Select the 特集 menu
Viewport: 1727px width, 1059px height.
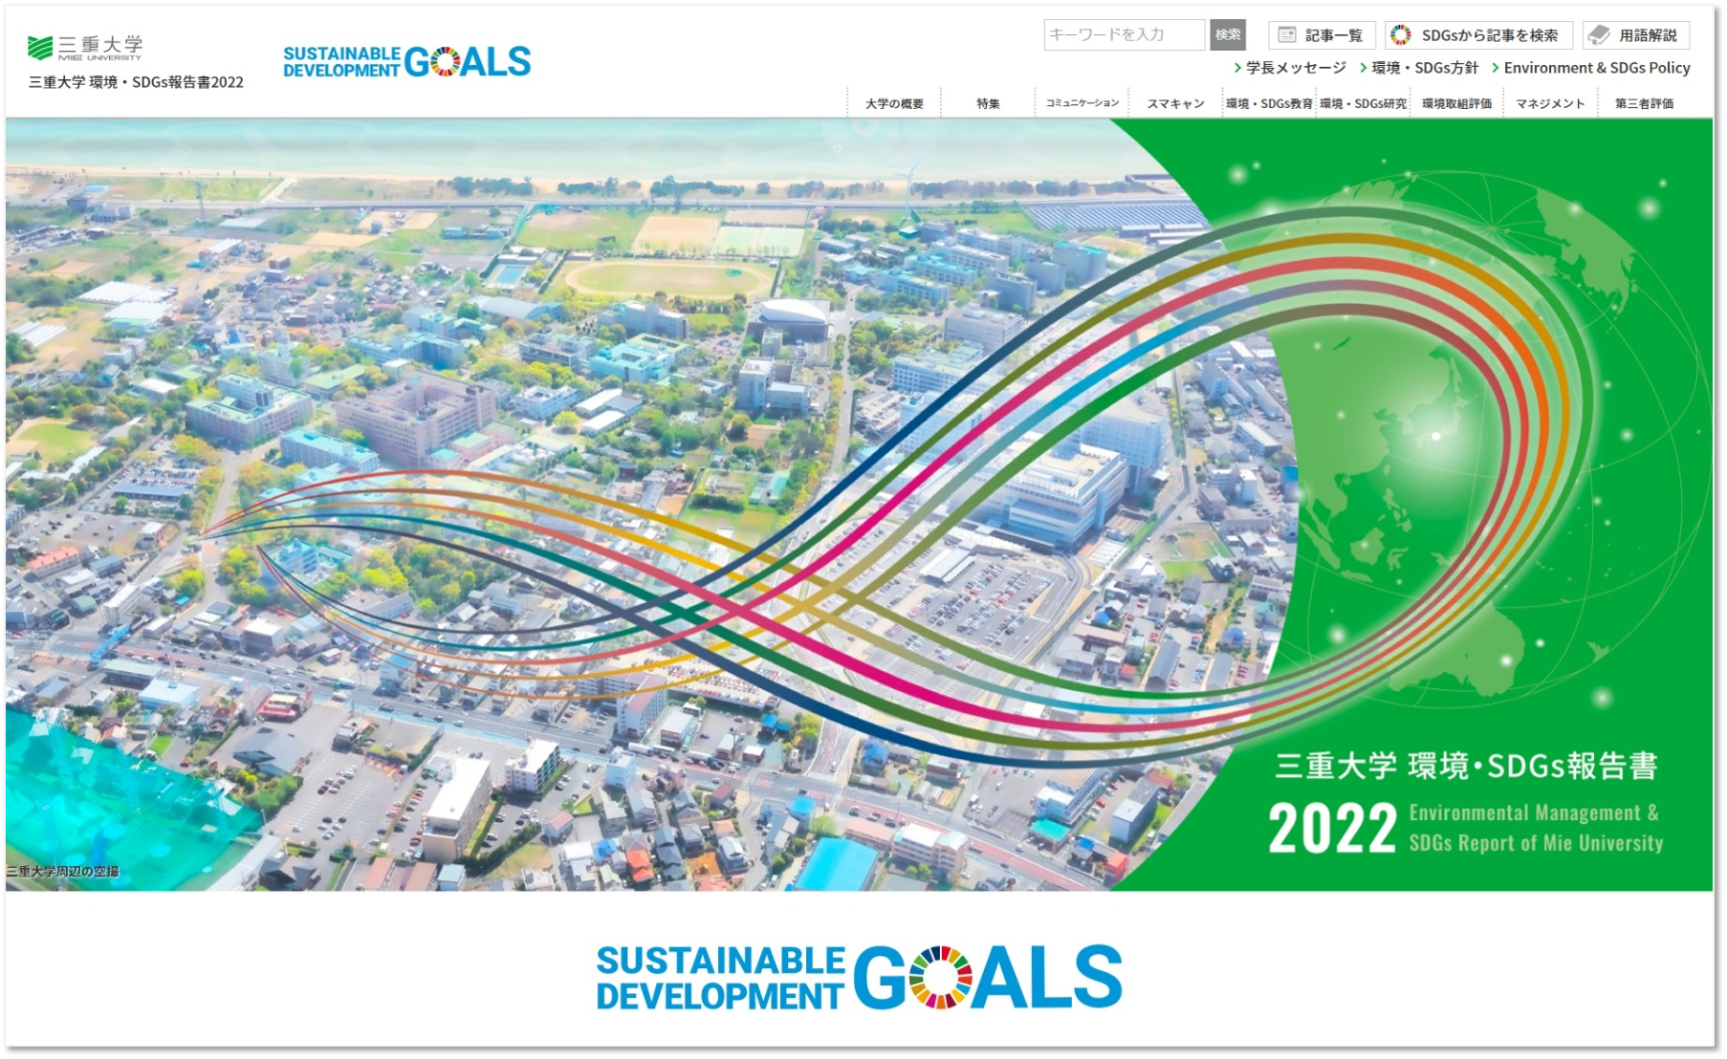[x=988, y=103]
